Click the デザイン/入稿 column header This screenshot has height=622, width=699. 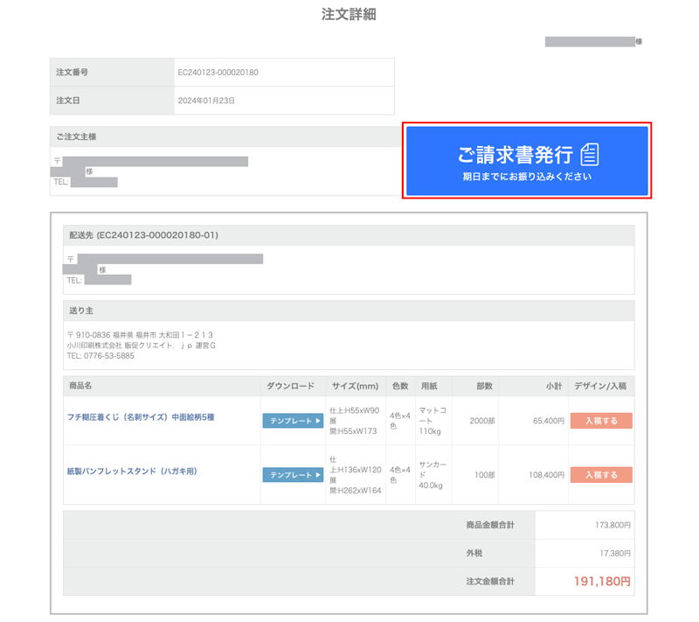click(600, 386)
